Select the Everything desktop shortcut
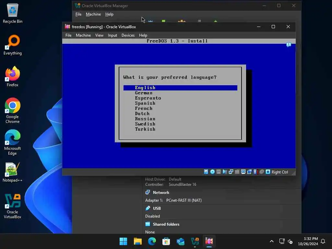 click(13, 45)
